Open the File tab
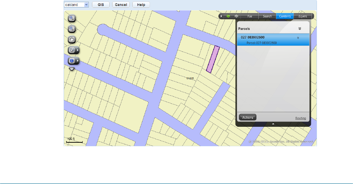This screenshot has height=184, width=353. pyautogui.click(x=250, y=16)
